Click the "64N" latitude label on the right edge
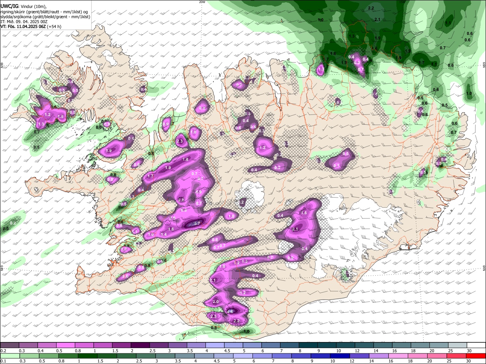 pyautogui.click(x=484, y=268)
